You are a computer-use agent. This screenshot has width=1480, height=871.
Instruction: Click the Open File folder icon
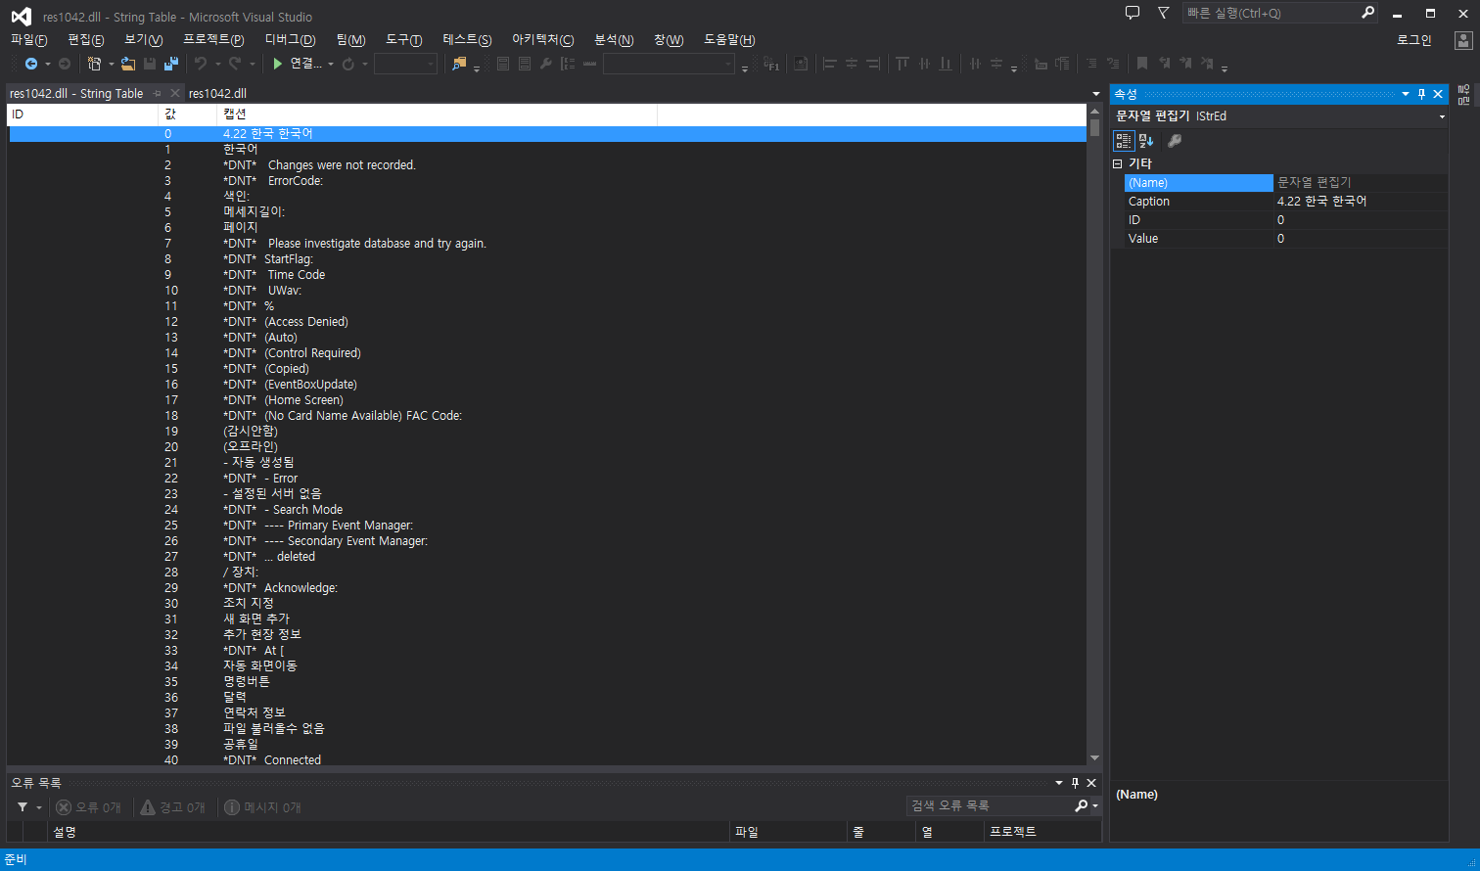click(x=128, y=63)
